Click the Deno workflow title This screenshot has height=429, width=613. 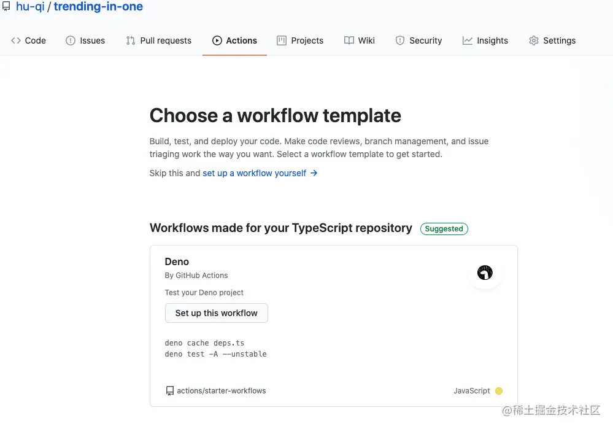[177, 261]
